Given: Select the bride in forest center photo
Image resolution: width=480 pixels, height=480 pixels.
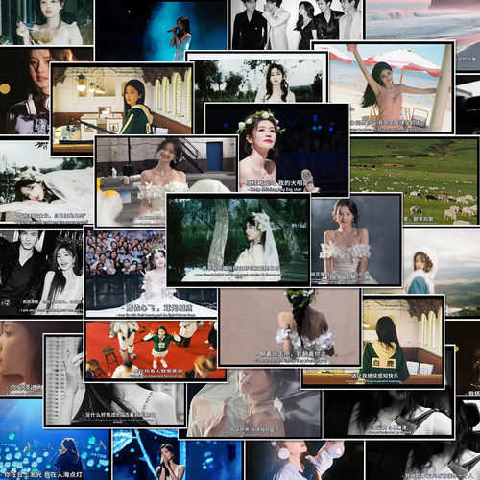Looking at the screenshot, I should point(238,239).
